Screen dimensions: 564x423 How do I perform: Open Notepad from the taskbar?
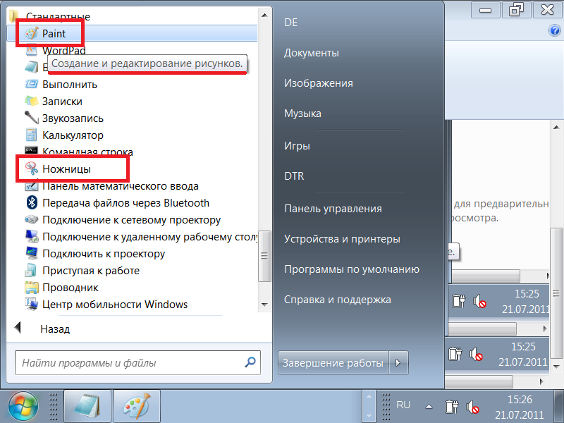[87, 405]
